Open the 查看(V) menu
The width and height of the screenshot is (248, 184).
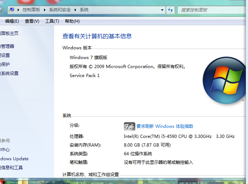pos(32,21)
